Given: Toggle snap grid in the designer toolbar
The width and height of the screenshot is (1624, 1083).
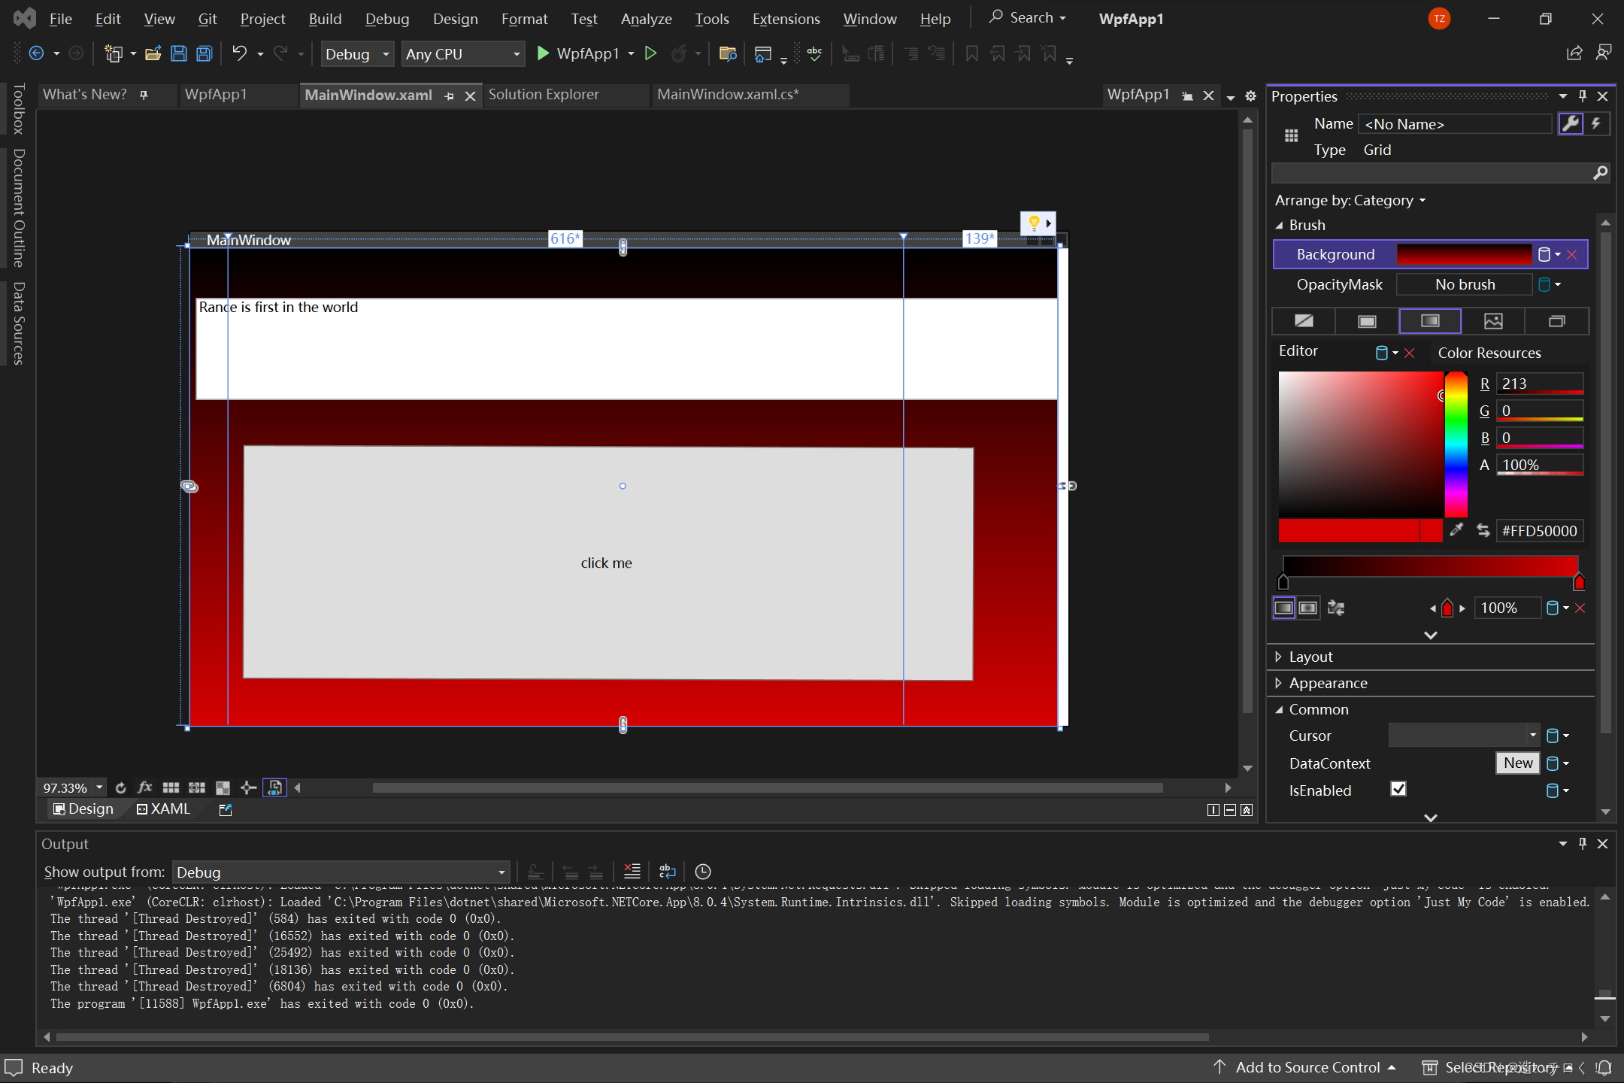Looking at the screenshot, I should coord(171,787).
